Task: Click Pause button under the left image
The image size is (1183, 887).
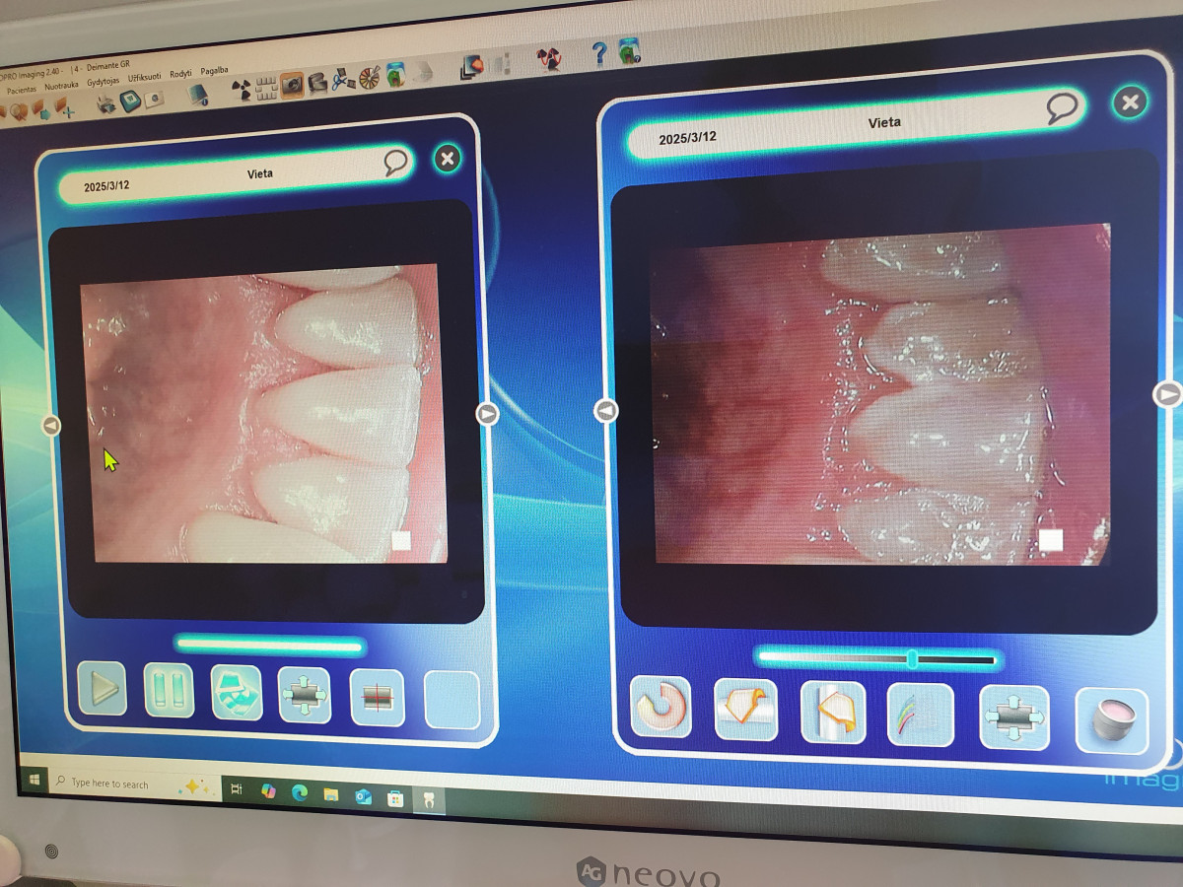Action: tap(169, 689)
